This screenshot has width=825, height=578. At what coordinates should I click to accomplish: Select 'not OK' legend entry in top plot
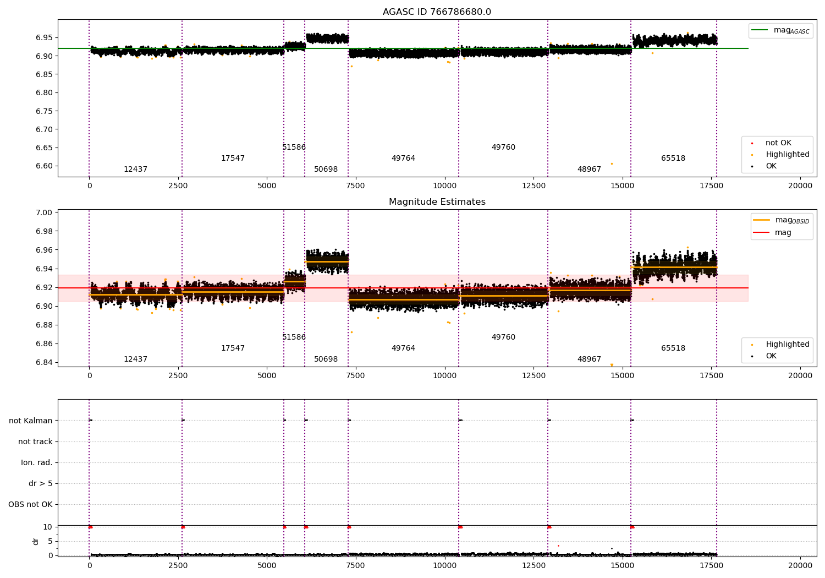[778, 143]
